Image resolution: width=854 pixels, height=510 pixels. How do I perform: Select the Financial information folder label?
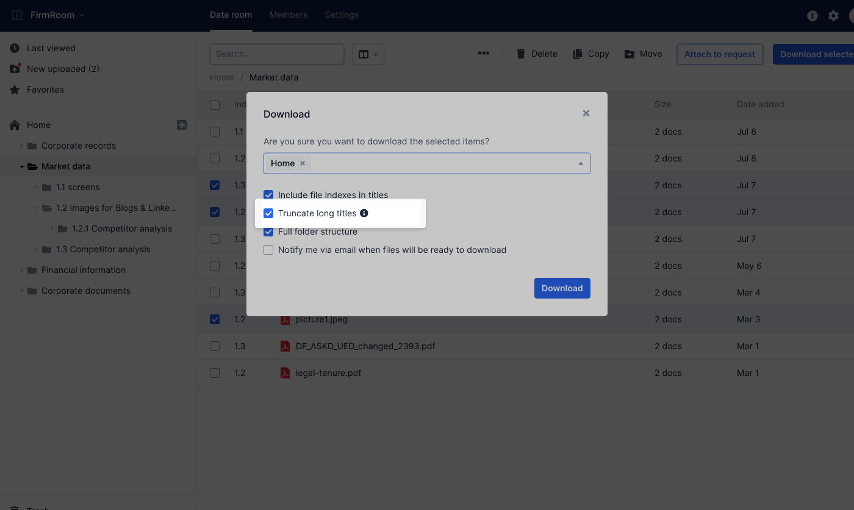pyautogui.click(x=84, y=270)
